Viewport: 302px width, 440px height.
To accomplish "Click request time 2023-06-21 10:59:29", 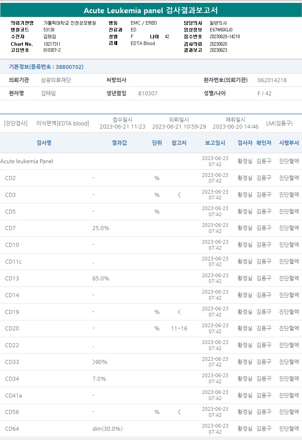I will pyautogui.click(x=179, y=126).
